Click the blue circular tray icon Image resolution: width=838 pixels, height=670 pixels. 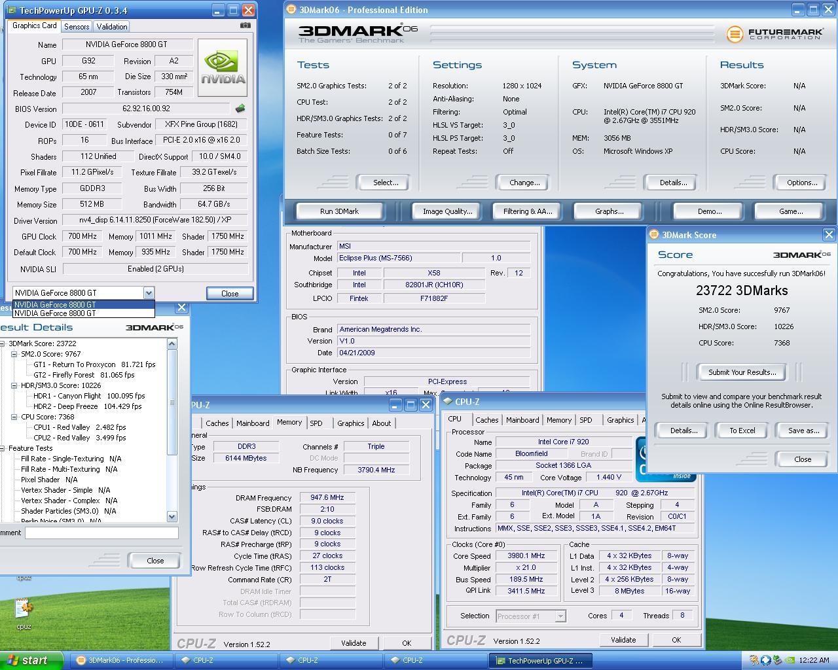pos(765,660)
